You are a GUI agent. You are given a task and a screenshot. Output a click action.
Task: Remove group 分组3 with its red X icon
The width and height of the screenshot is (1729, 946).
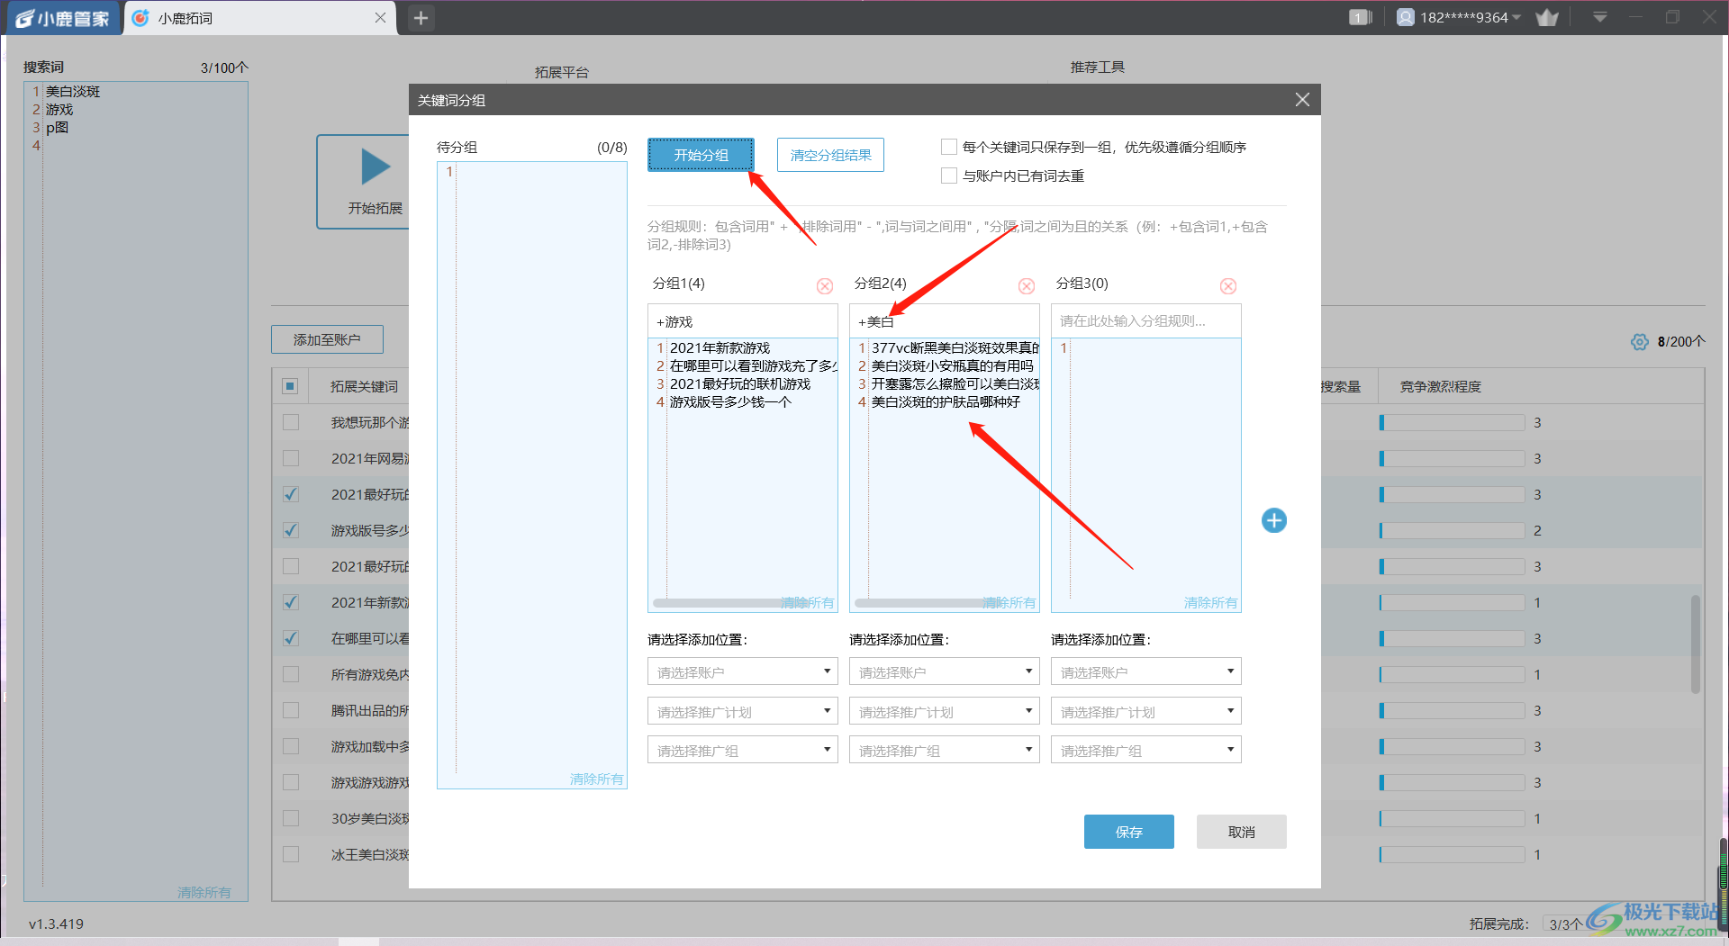(1227, 286)
